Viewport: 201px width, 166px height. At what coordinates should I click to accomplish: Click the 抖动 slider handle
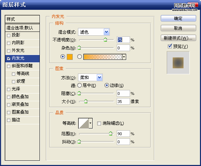(79, 141)
